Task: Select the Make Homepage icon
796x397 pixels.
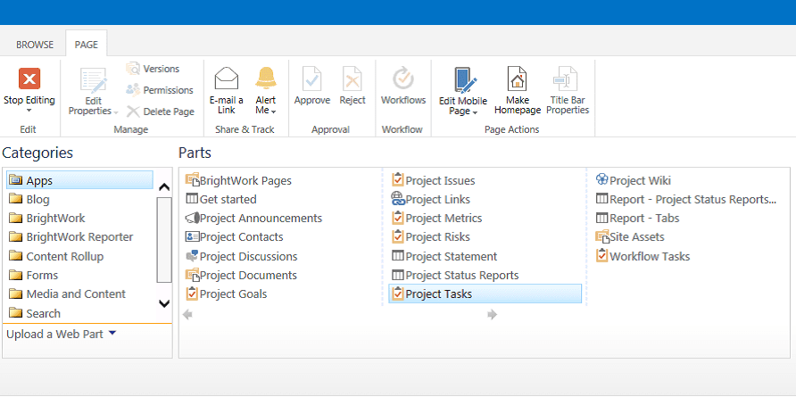Action: [517, 79]
